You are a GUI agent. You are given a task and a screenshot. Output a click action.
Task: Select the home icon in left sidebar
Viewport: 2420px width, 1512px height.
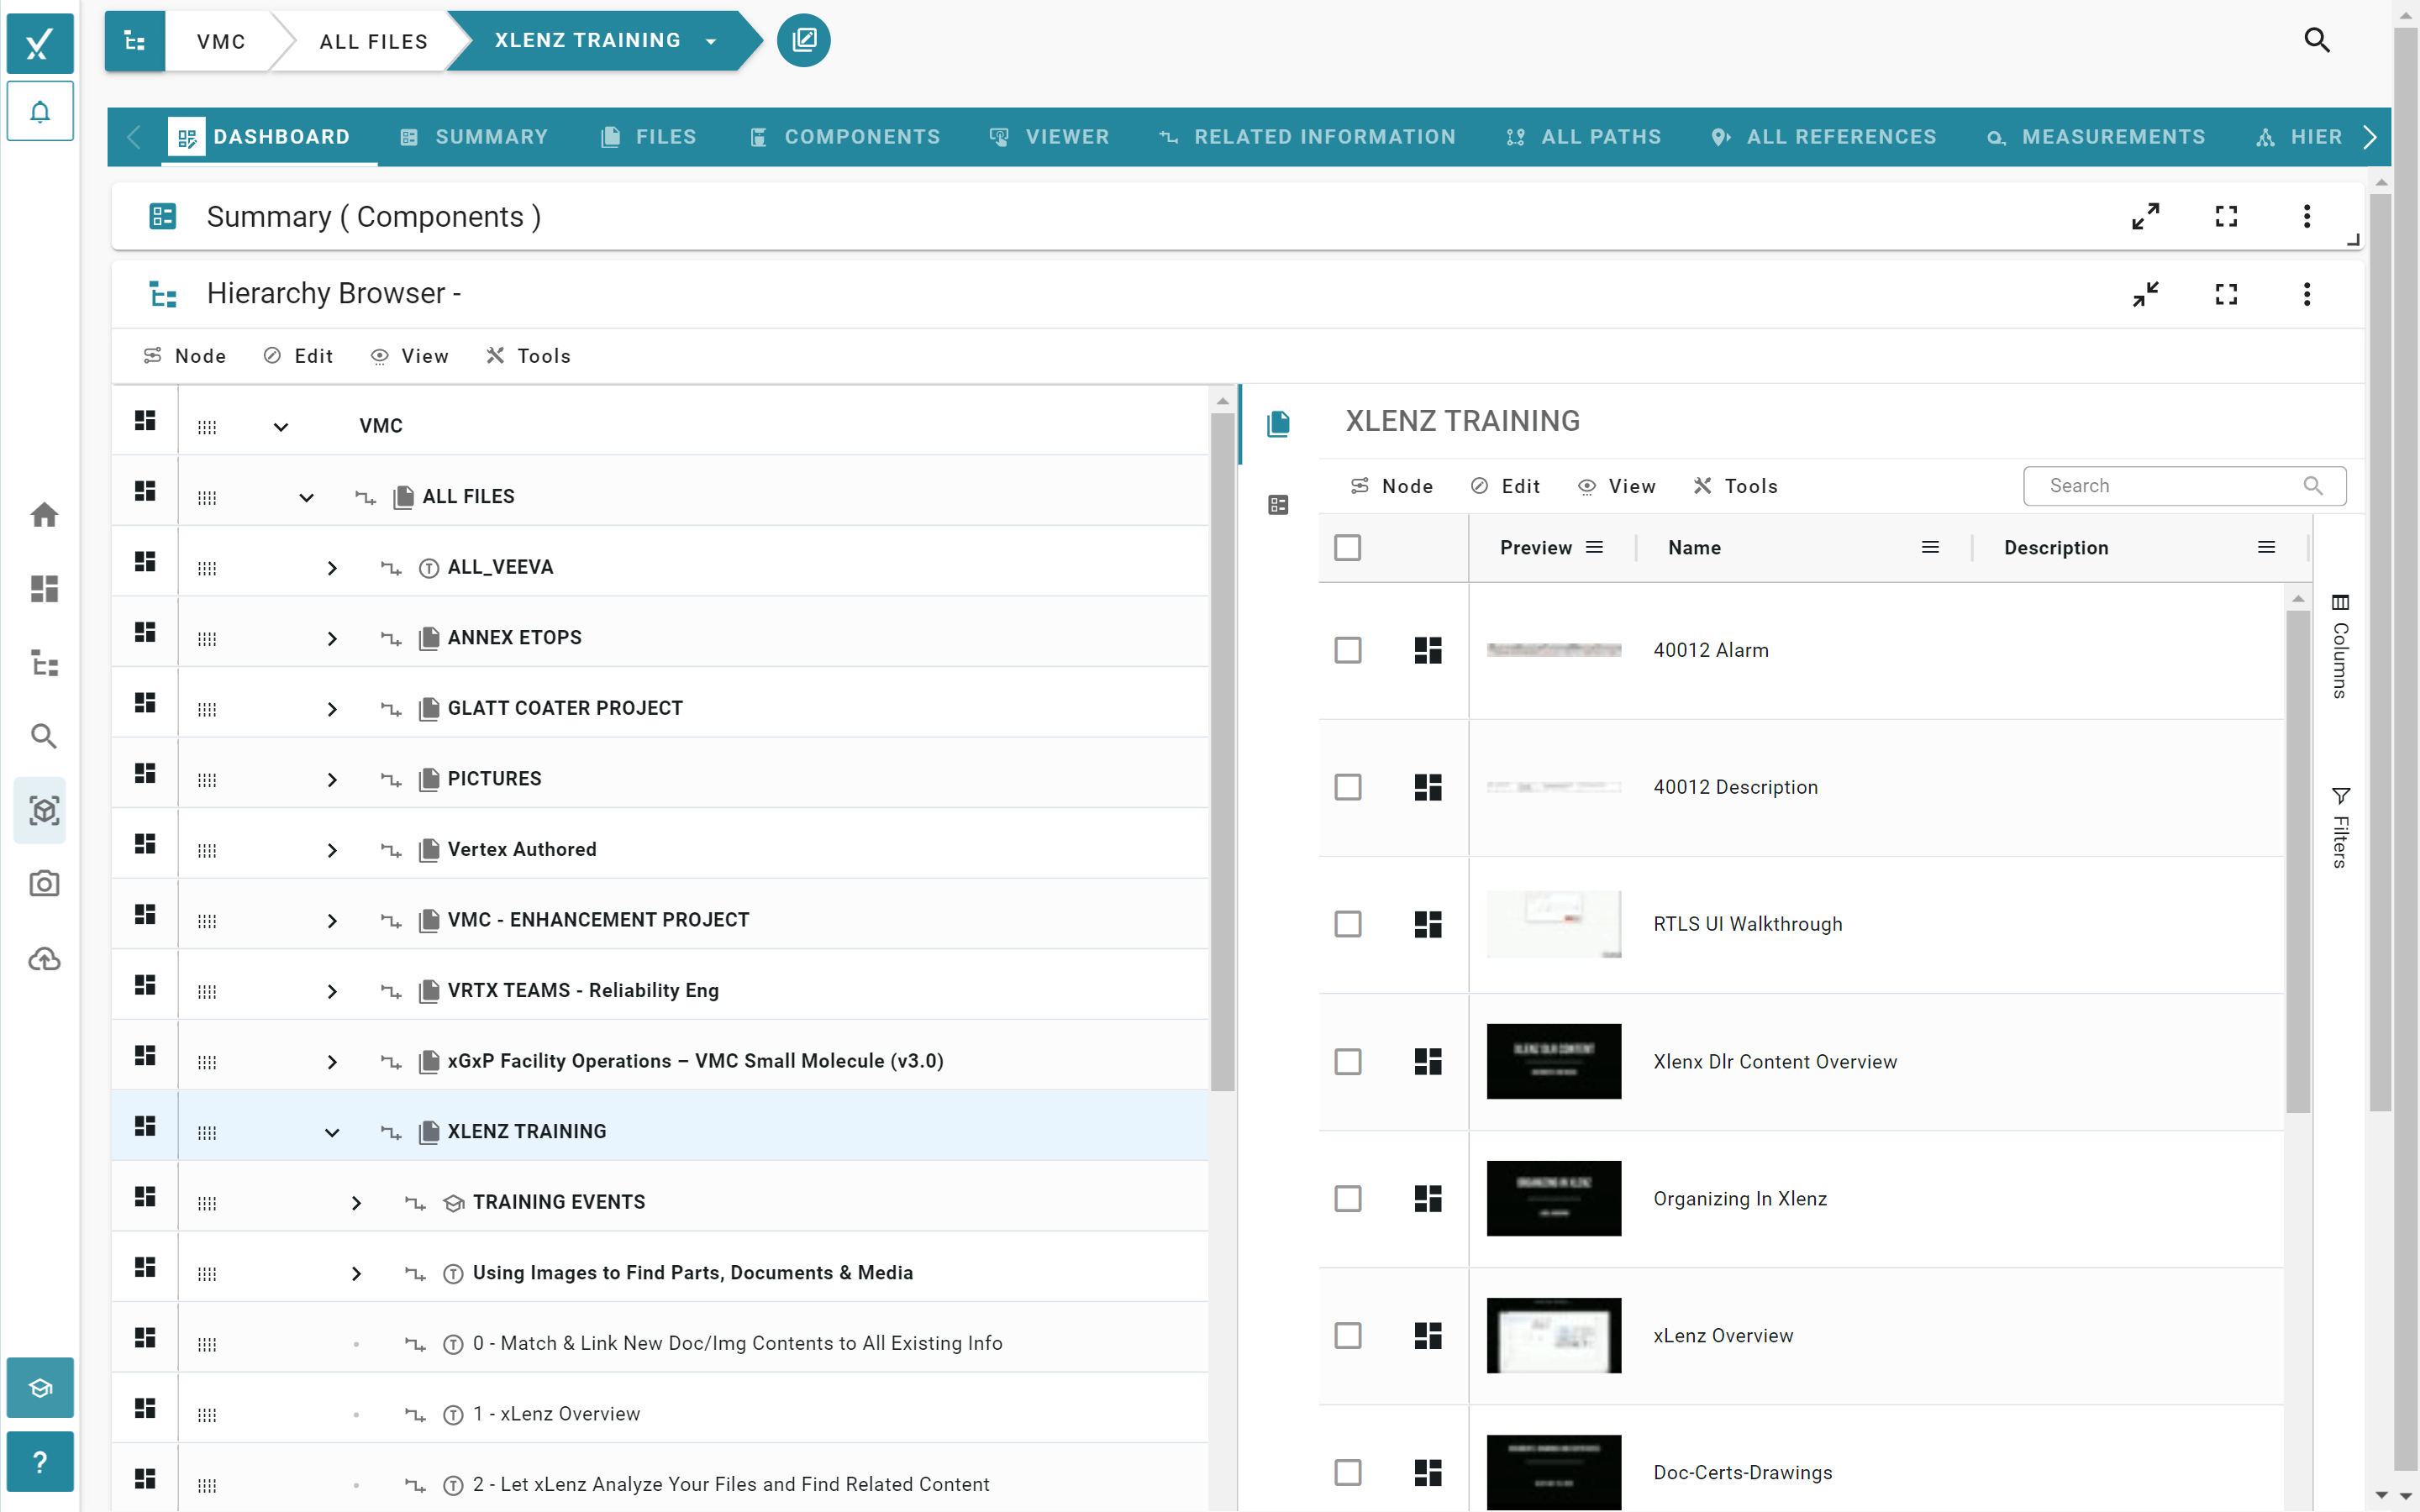[x=43, y=514]
